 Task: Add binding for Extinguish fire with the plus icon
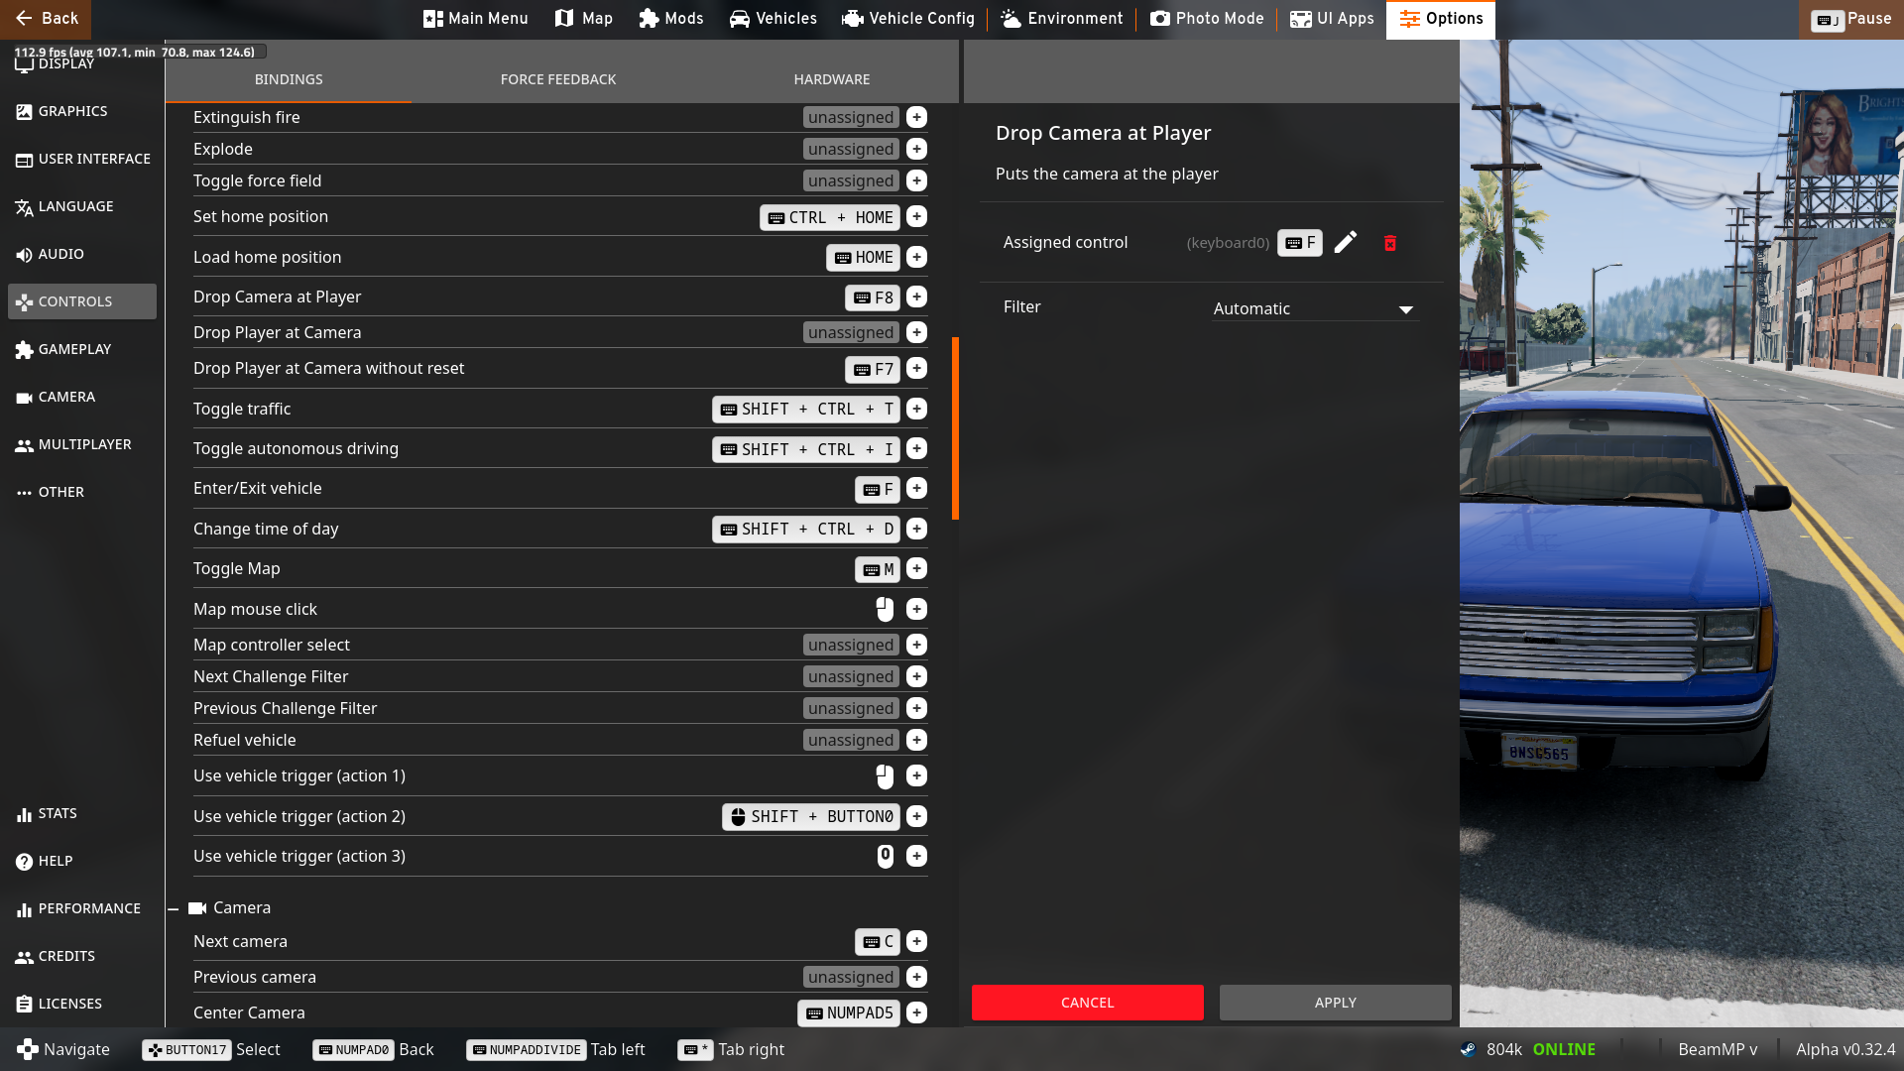[x=916, y=117]
